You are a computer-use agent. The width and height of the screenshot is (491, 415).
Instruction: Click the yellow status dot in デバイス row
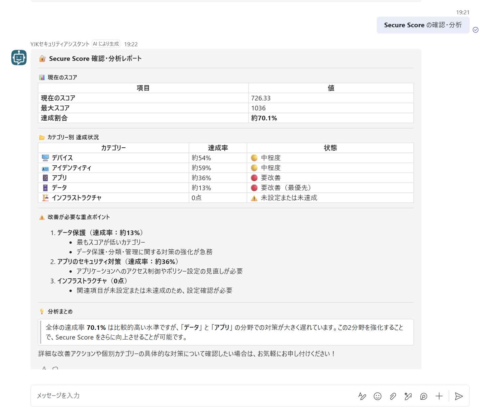254,158
